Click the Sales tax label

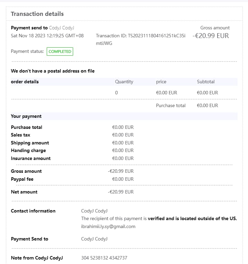20,135
